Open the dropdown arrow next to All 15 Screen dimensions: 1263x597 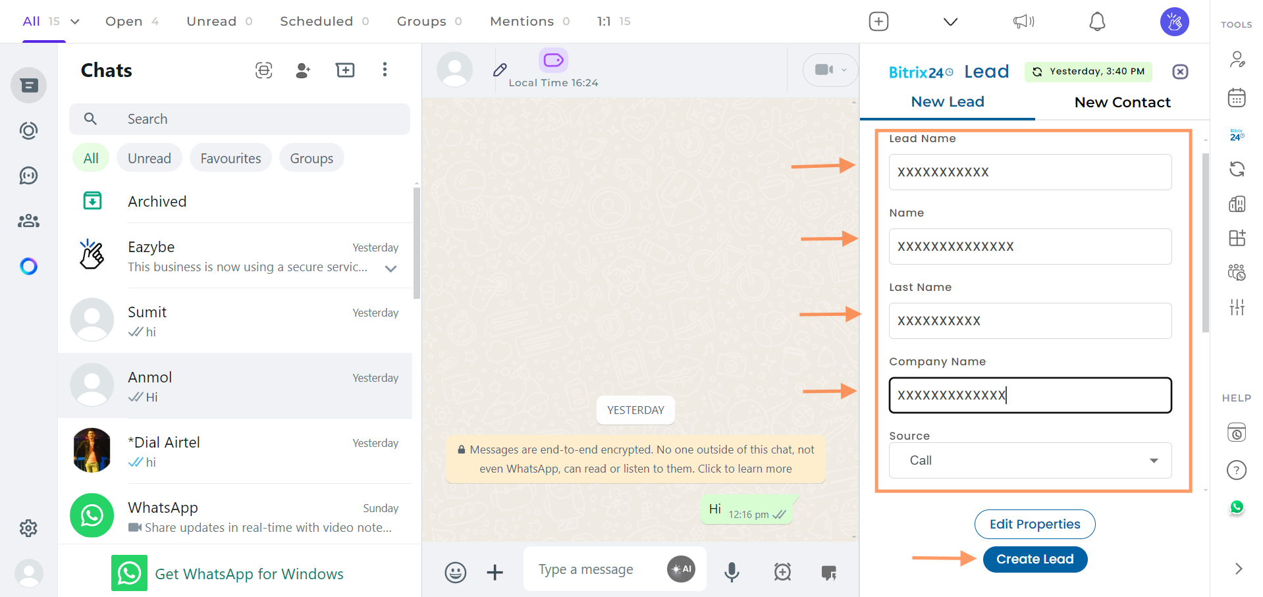(x=75, y=22)
